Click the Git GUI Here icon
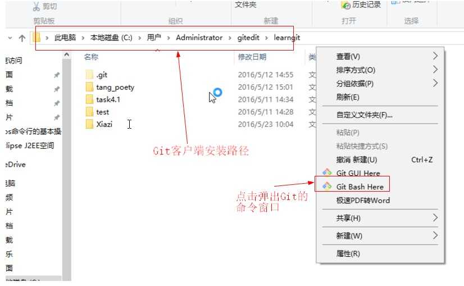Screen dimensions: 464x286 (x=327, y=172)
